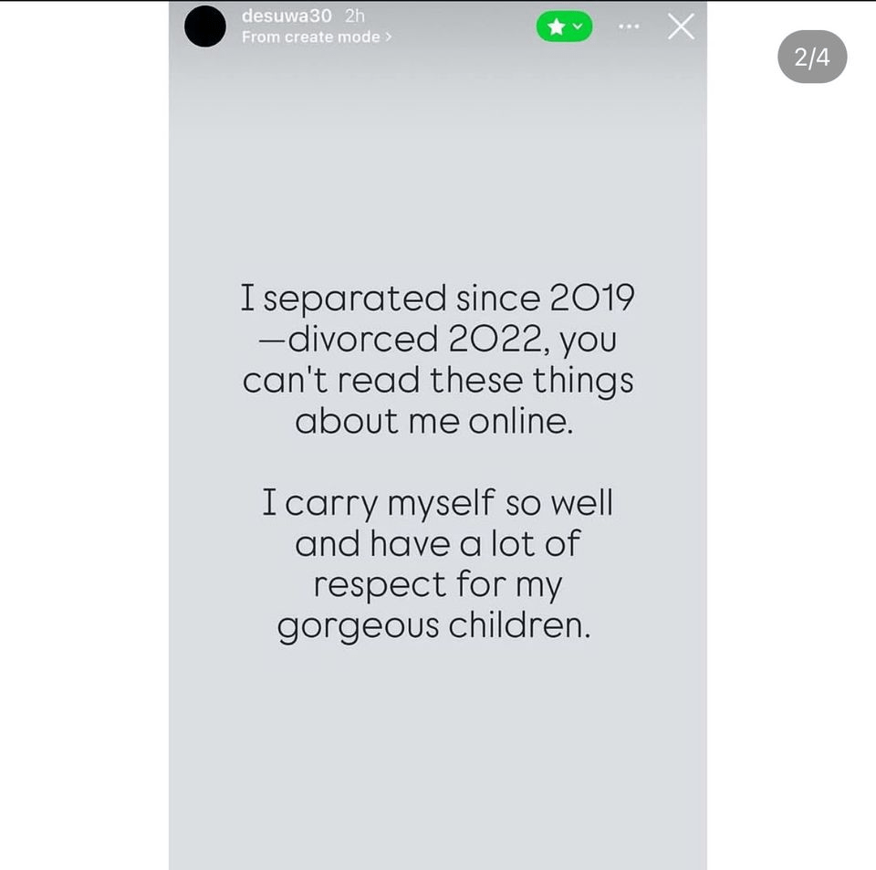Expand the chevron inside the green close-friends badge

(578, 26)
